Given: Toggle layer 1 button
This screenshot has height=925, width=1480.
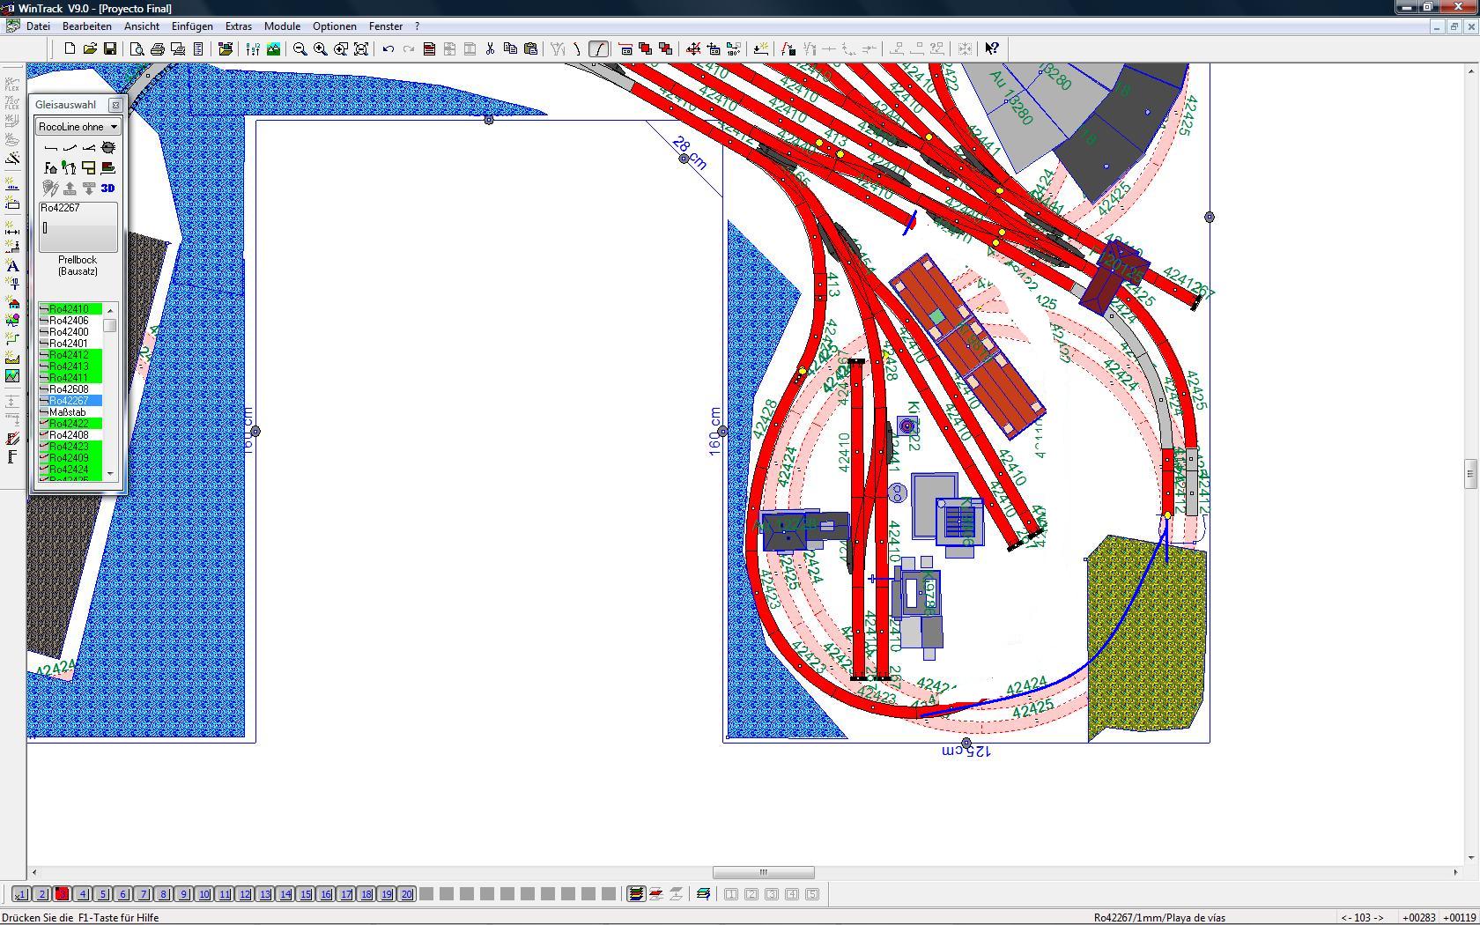Looking at the screenshot, I should pyautogui.click(x=21, y=894).
